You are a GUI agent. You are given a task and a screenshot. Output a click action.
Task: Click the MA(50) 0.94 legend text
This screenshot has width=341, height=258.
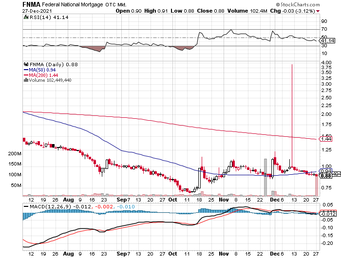[x=42, y=70]
